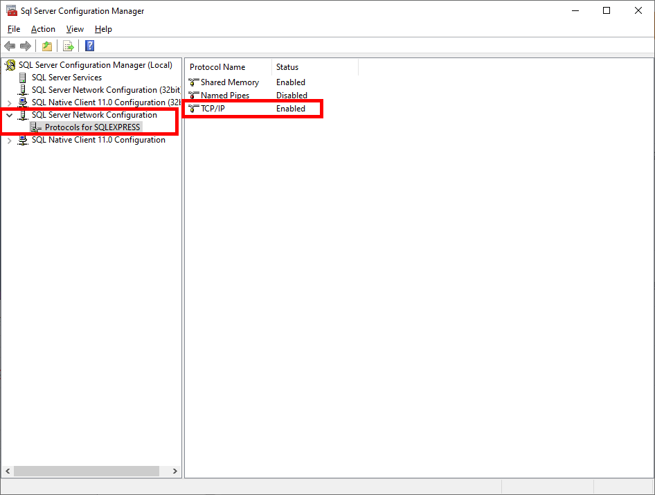Click the tree pane's scroll left arrow
This screenshot has height=495, width=655.
[8, 471]
